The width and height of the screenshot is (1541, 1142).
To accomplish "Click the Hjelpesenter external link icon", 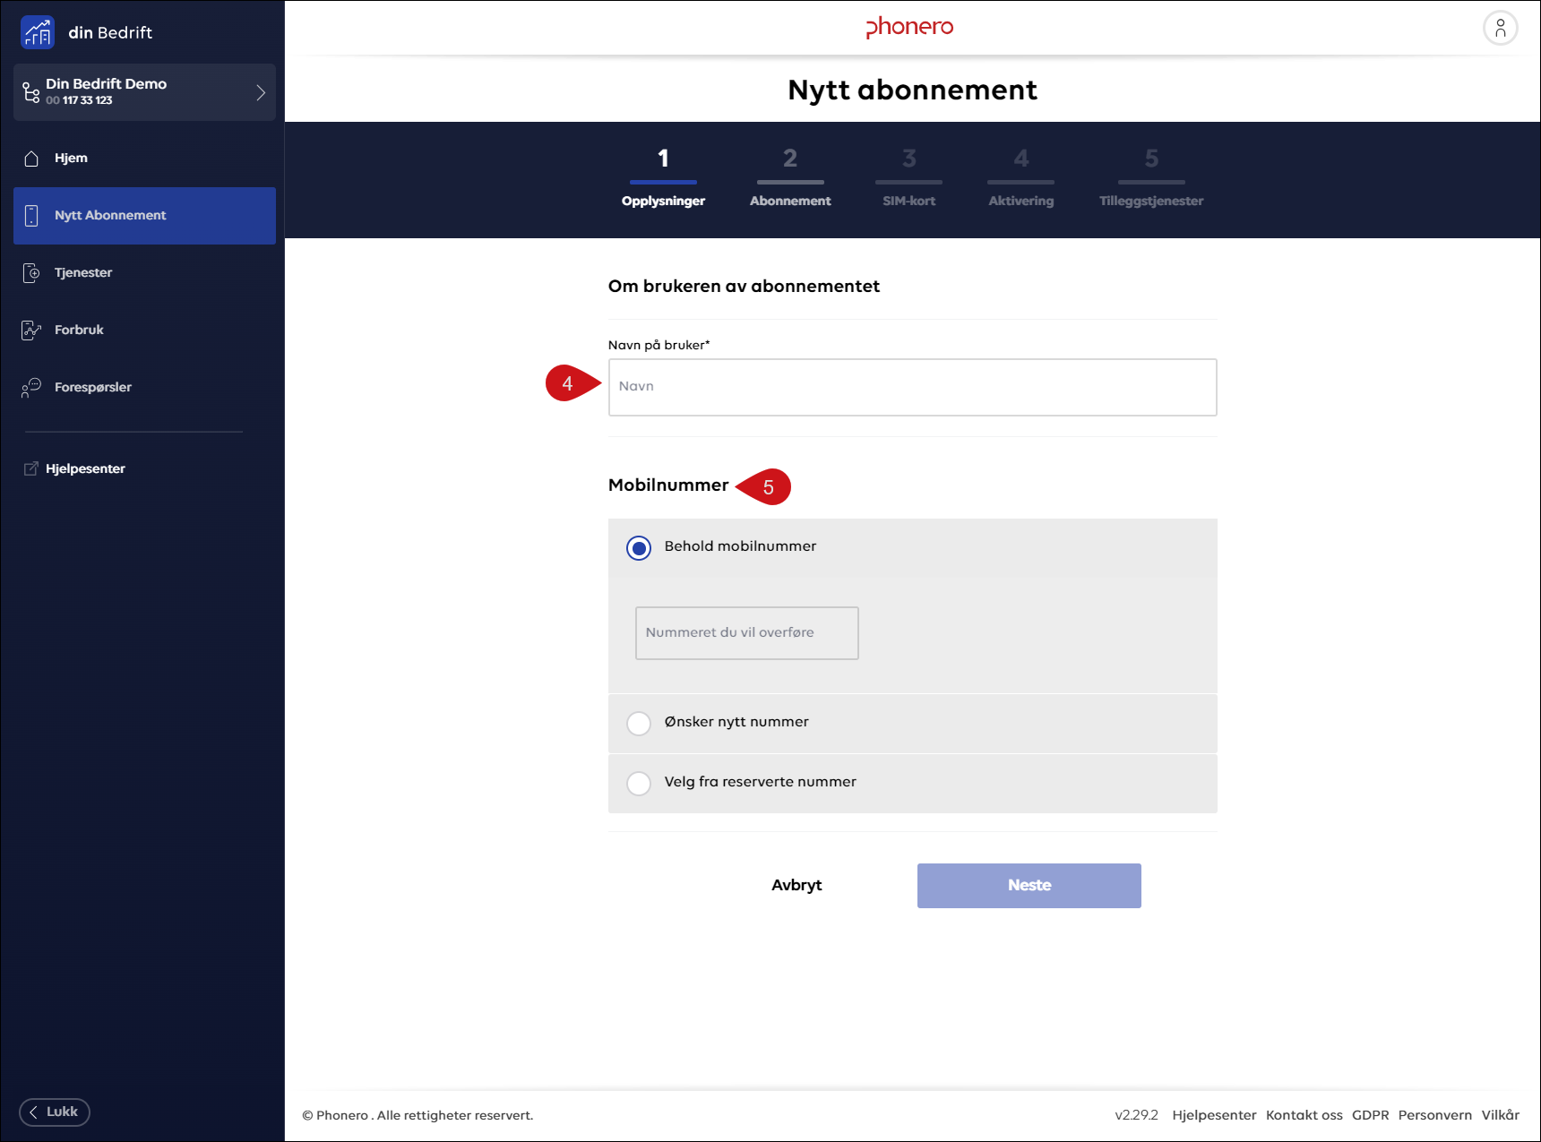I will coord(30,468).
